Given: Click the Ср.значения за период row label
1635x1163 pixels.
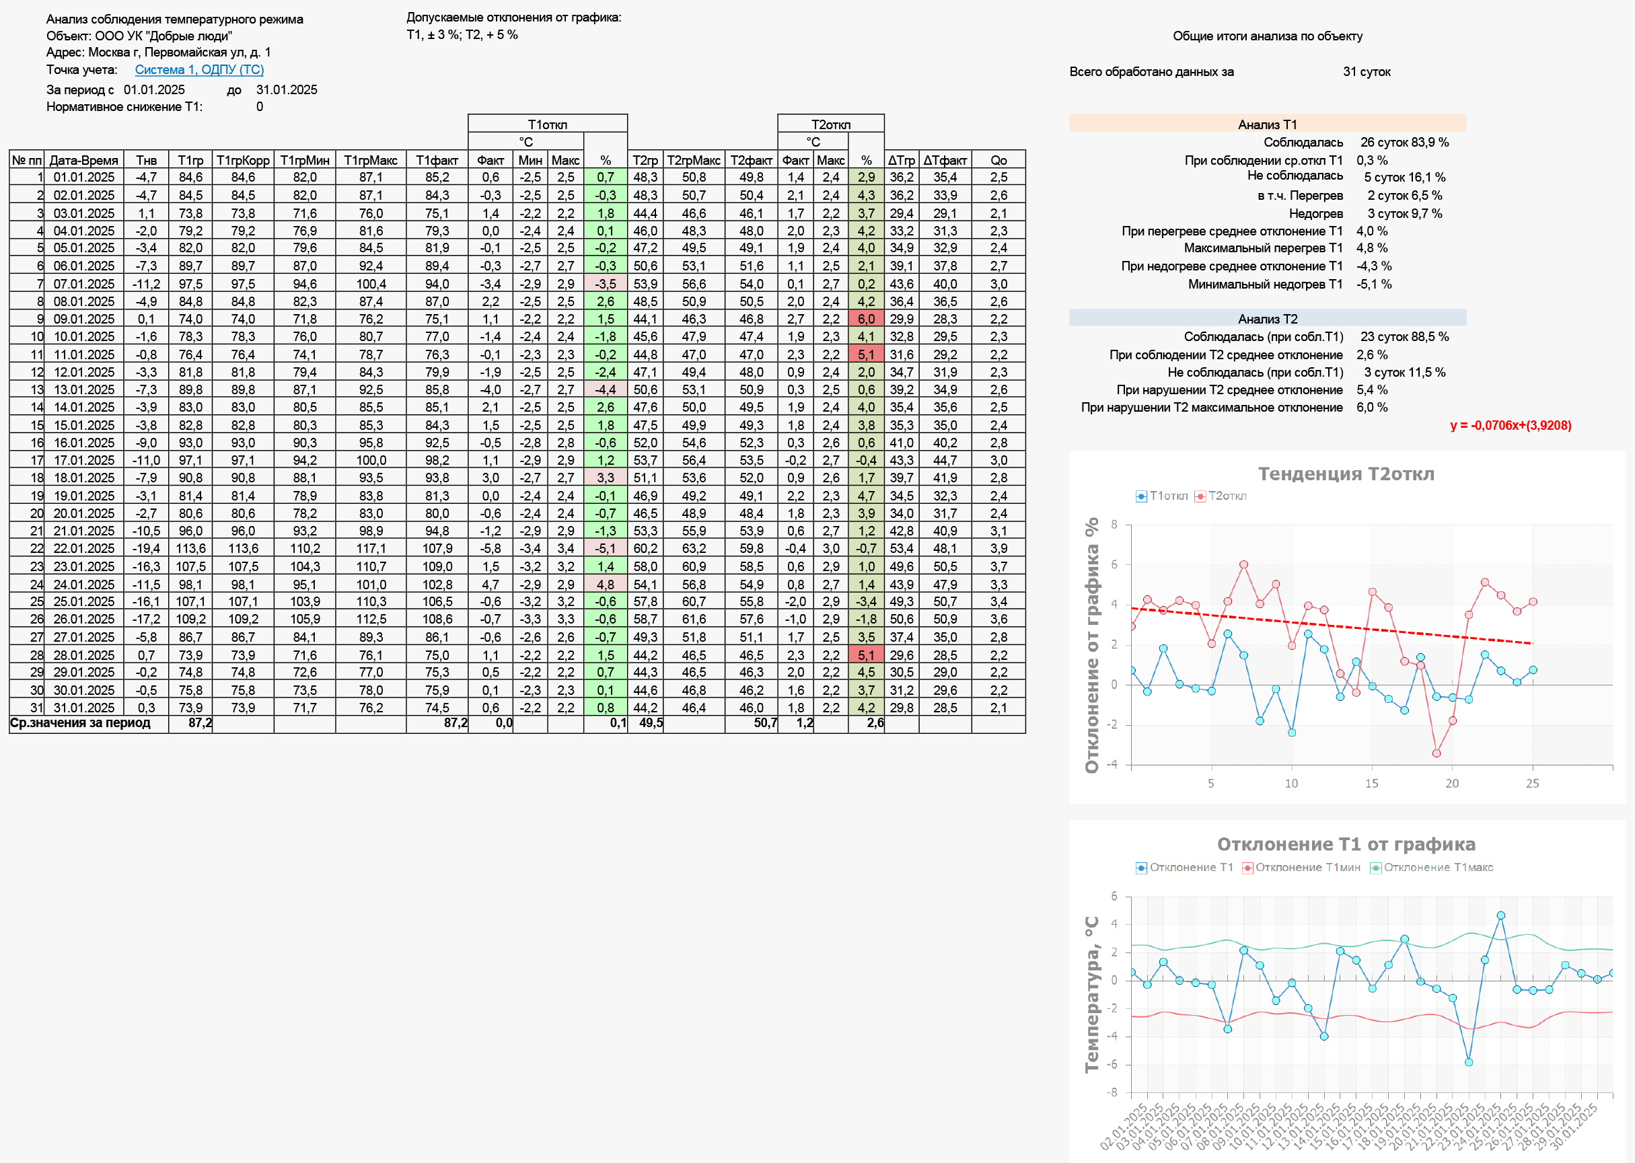Looking at the screenshot, I should coord(80,723).
